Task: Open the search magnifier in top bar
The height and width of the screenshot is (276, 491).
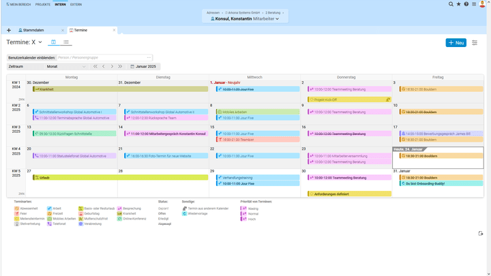Action: coord(451,4)
